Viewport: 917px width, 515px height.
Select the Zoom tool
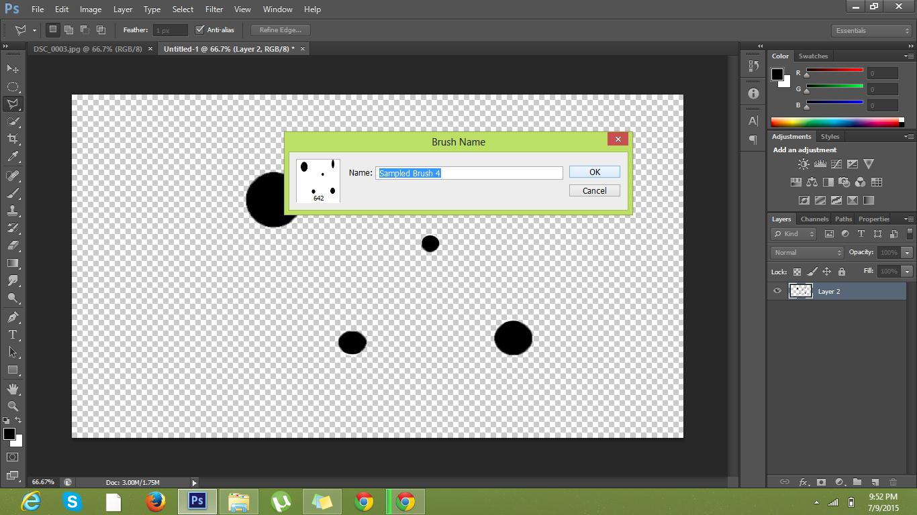point(13,406)
